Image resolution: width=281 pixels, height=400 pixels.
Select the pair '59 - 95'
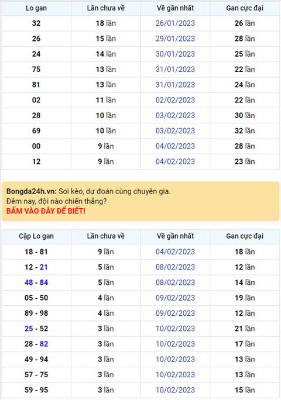(36, 390)
